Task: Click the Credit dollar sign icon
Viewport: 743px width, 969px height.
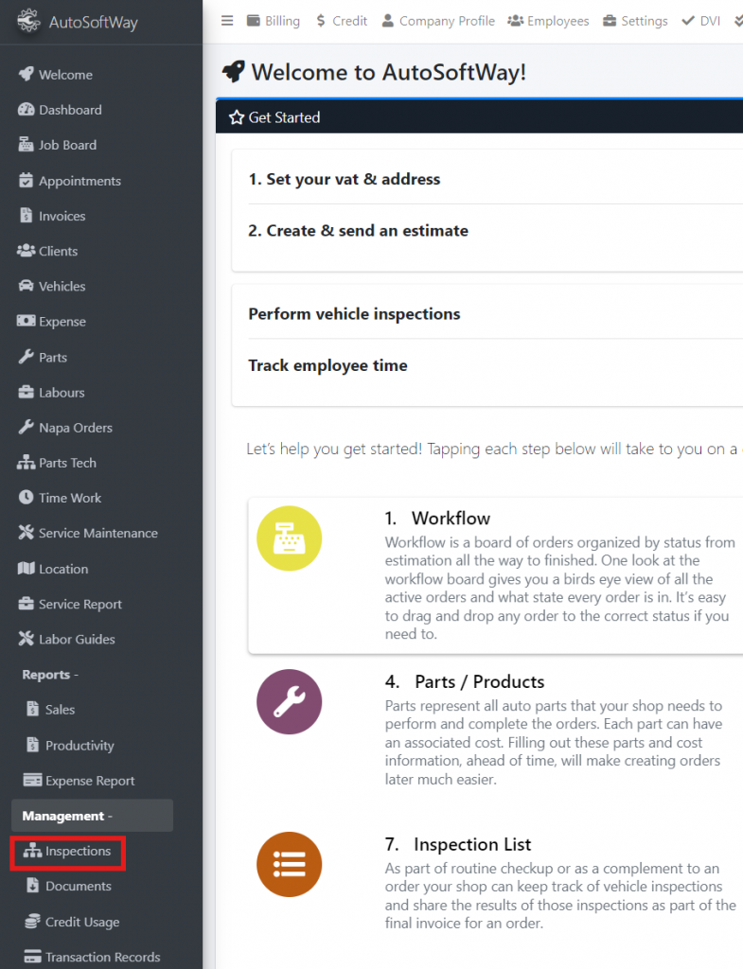Action: coord(321,21)
